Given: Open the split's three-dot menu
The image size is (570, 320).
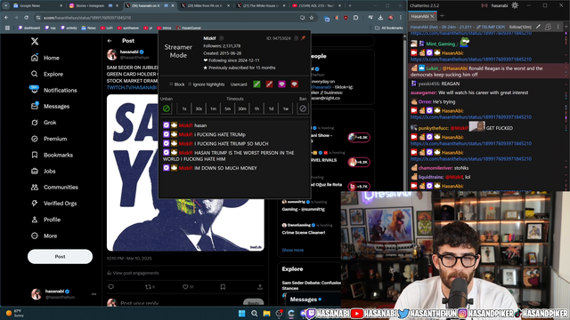Looking at the screenshot, I should [x=558, y=27].
